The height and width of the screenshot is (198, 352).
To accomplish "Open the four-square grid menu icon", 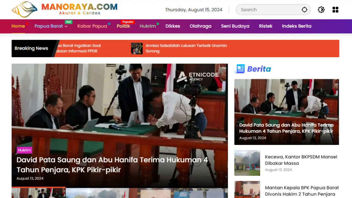I will [335, 10].
